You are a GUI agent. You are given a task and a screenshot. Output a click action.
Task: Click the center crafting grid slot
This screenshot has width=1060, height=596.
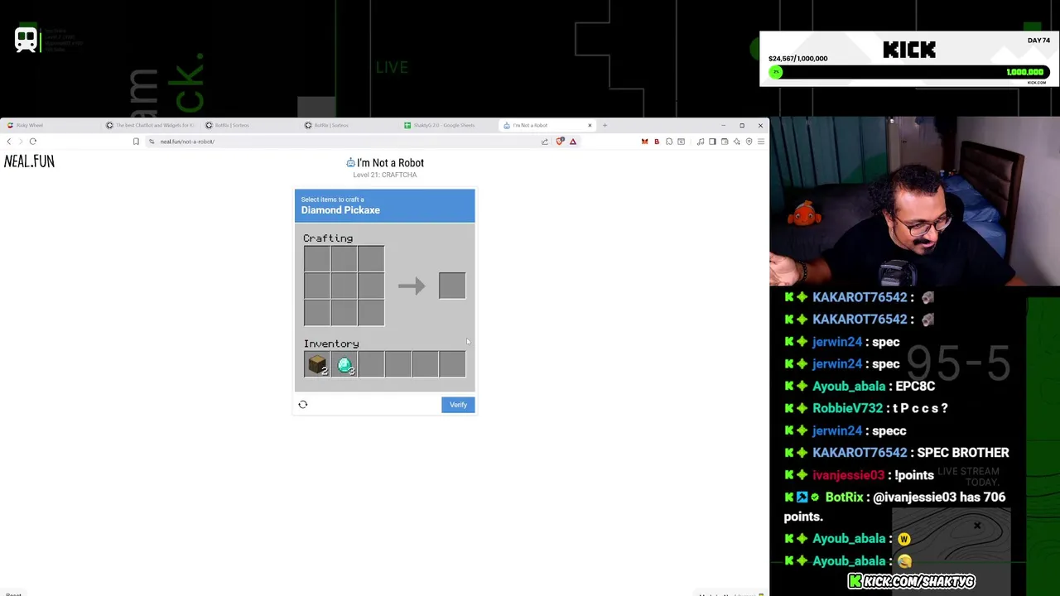pos(344,286)
